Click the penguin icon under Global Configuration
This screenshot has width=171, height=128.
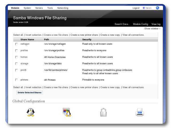(x=31, y=112)
